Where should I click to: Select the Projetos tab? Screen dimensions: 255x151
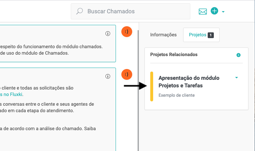point(198,35)
